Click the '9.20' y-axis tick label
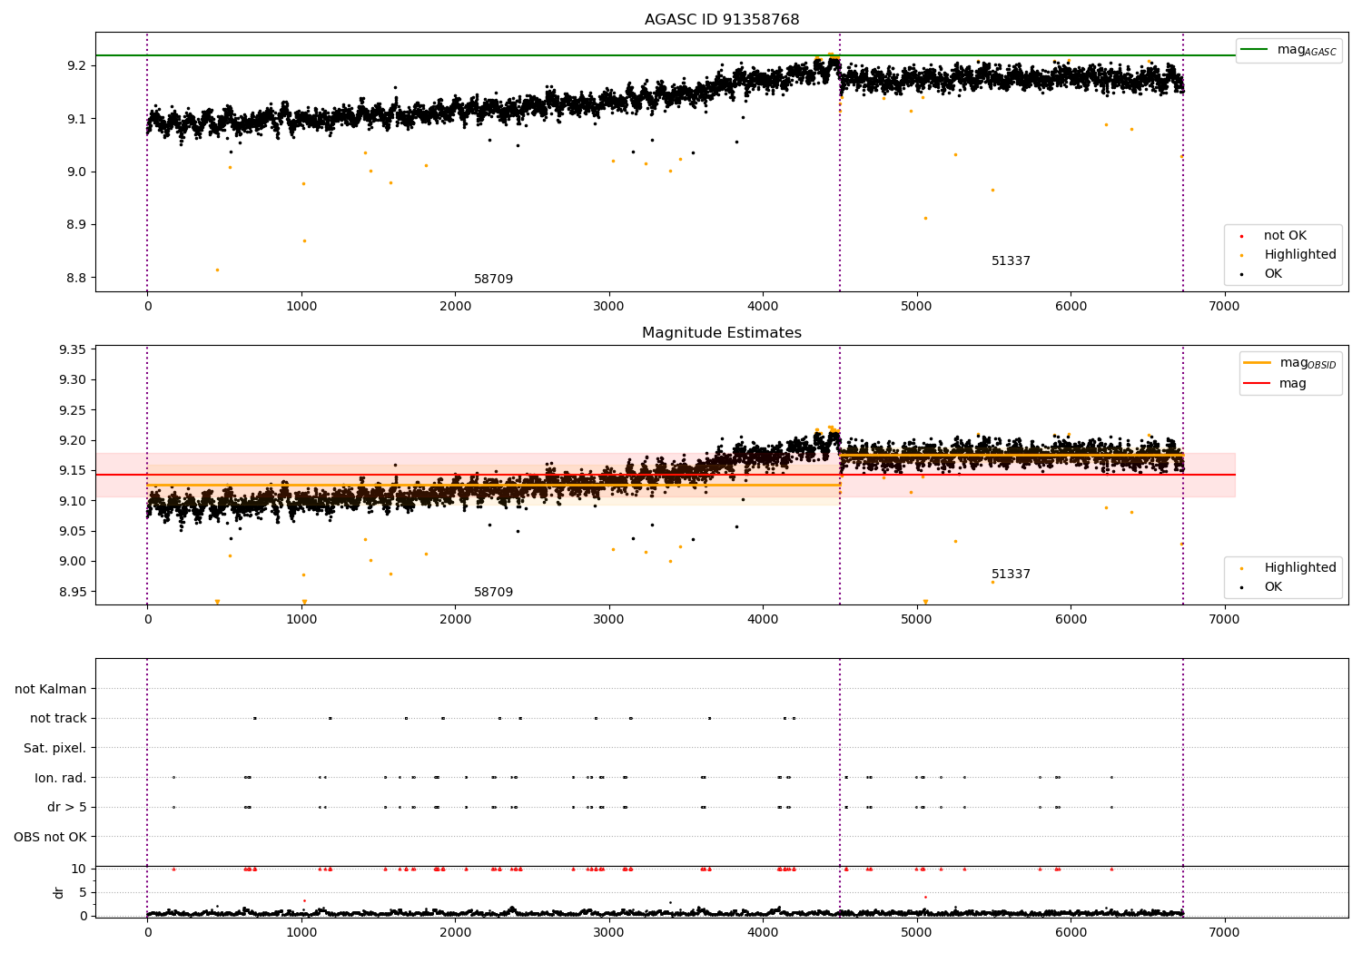The width and height of the screenshot is (1362, 953). (x=73, y=441)
